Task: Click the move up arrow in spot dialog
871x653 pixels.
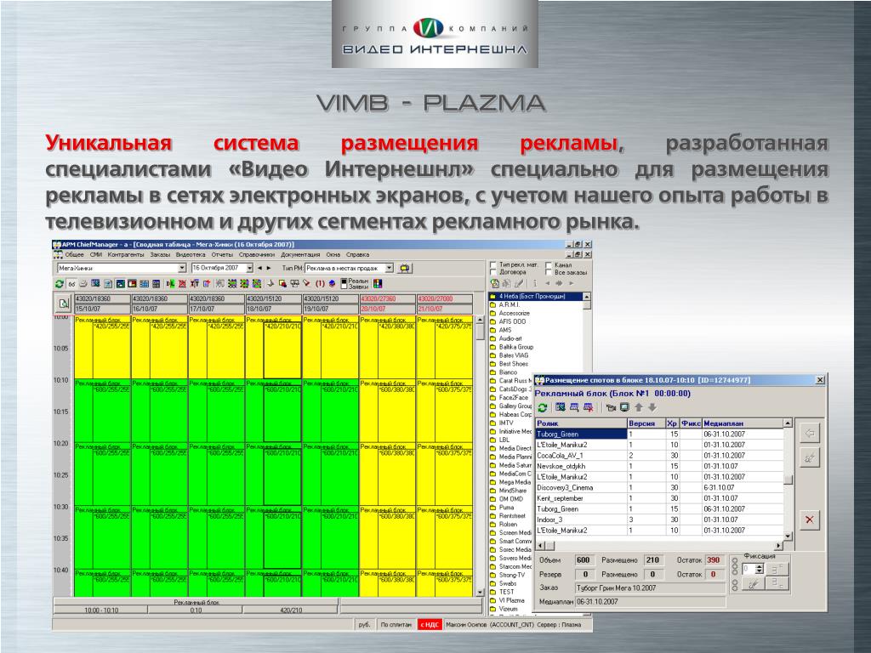Action: click(x=639, y=407)
